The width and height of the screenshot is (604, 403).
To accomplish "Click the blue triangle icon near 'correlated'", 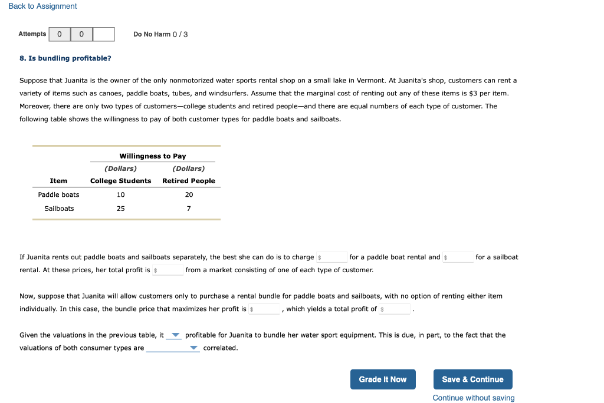I will tap(194, 348).
